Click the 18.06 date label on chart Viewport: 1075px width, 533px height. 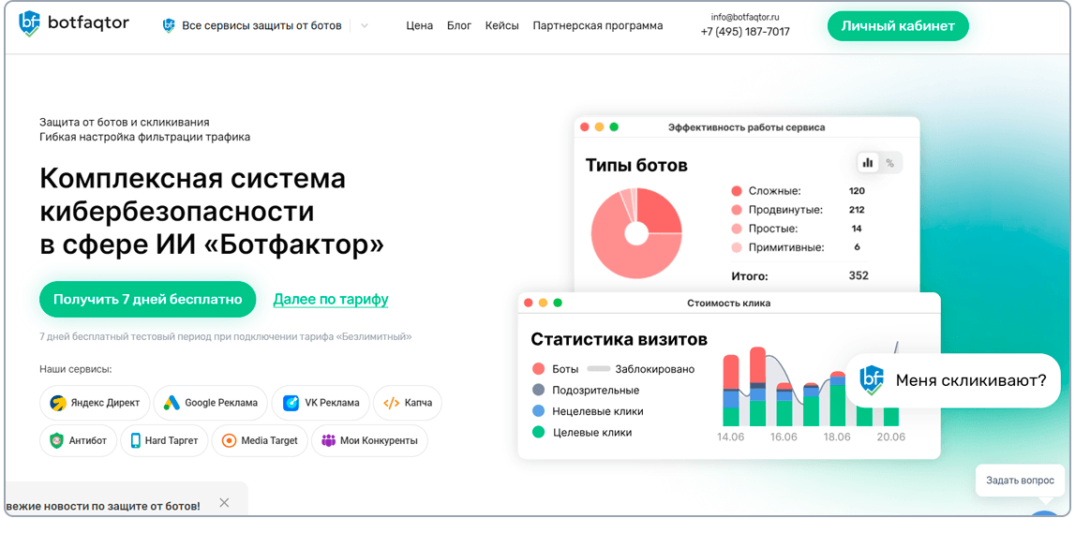tap(837, 437)
